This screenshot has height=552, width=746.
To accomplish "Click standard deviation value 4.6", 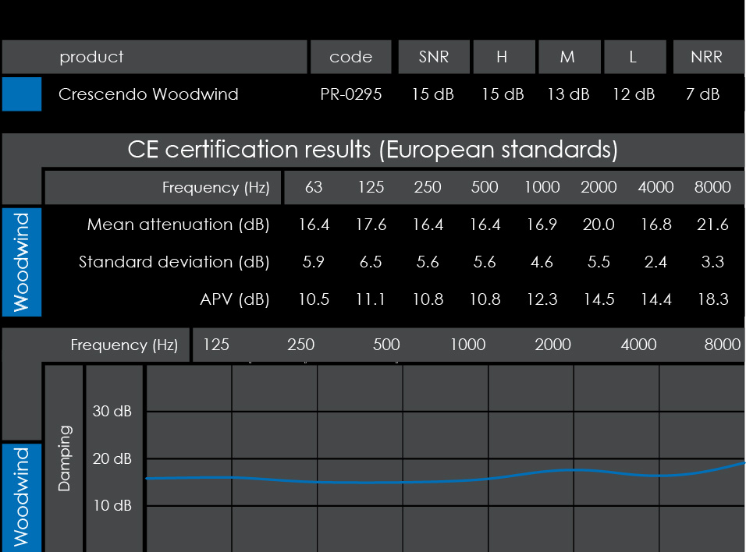I will point(542,262).
